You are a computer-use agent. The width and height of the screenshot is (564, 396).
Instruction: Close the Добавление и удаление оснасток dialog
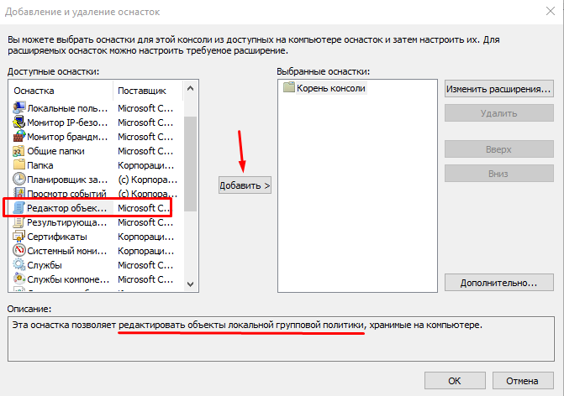click(551, 11)
